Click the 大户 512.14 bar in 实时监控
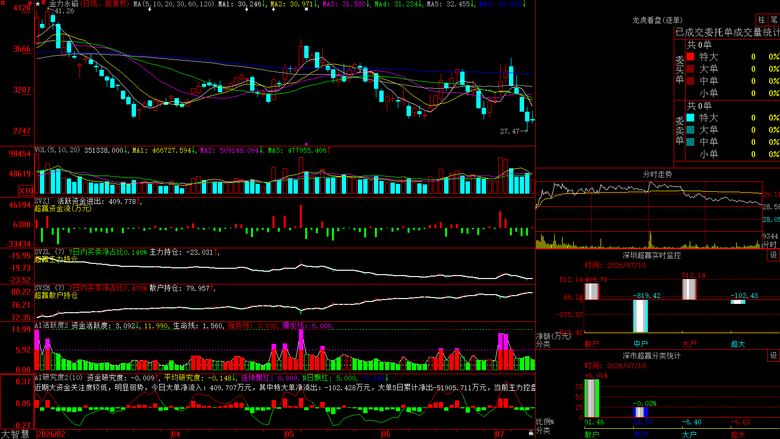 click(x=689, y=289)
